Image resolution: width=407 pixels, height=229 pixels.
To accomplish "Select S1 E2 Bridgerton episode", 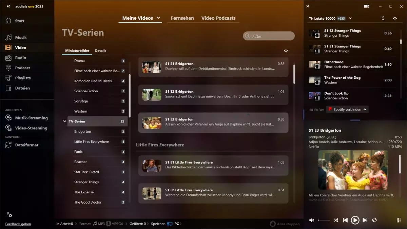I will [213, 95].
